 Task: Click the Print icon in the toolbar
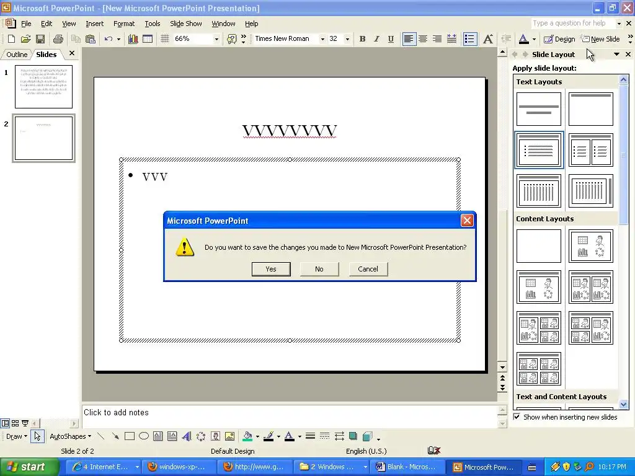(x=58, y=39)
